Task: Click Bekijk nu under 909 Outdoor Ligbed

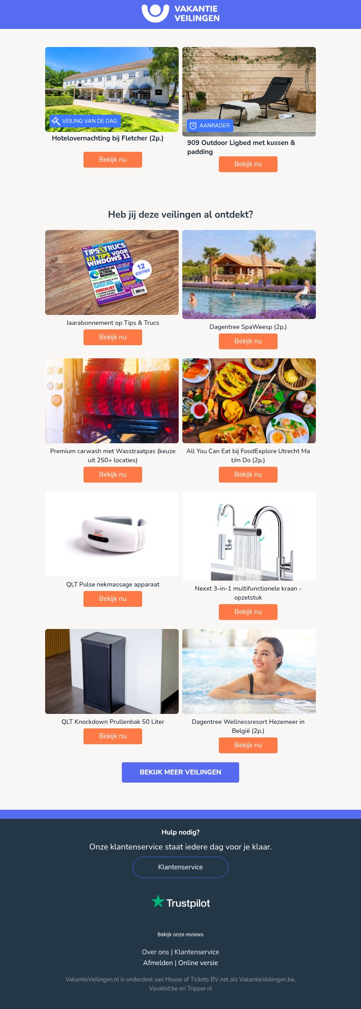Action: (248, 164)
